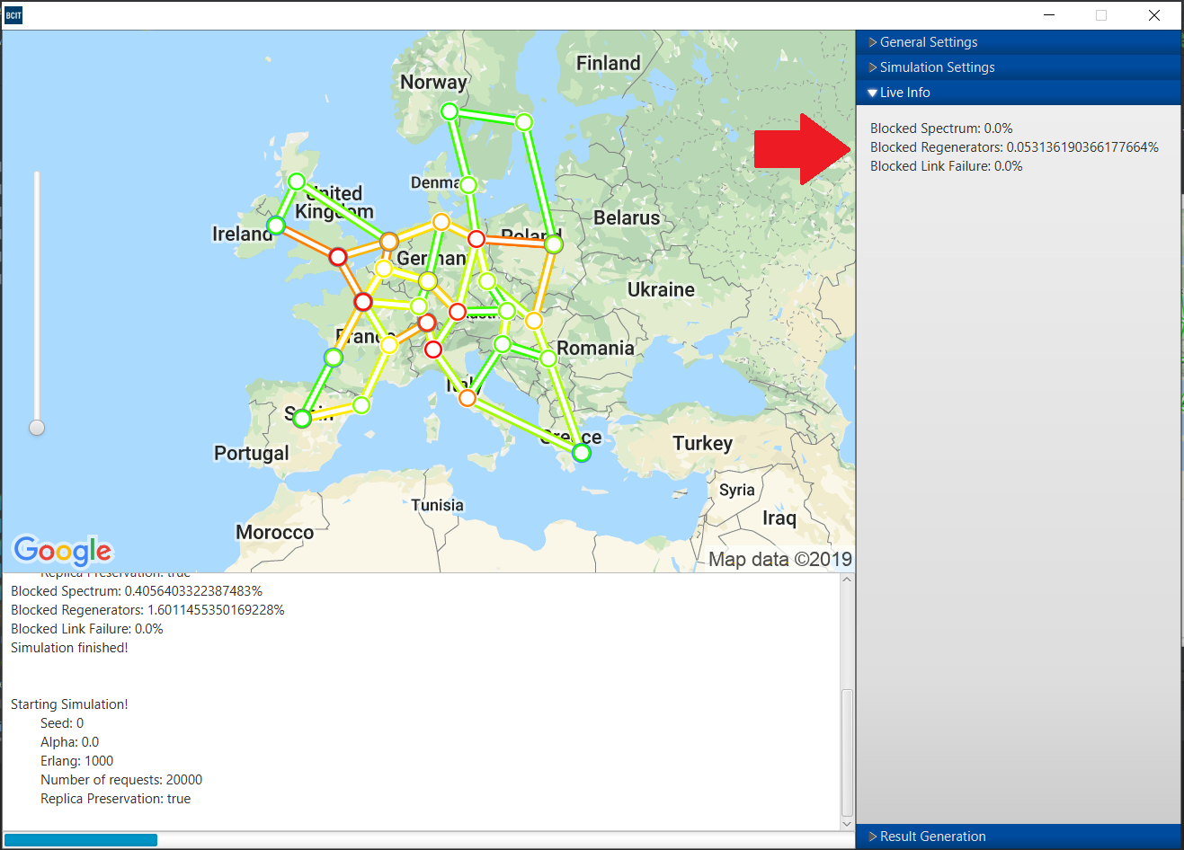Select the network node in Ireland

point(277,226)
